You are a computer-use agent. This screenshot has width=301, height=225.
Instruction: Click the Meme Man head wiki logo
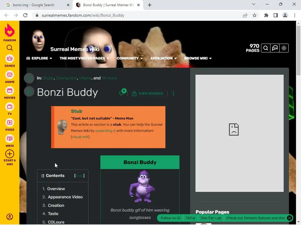[x=39, y=40]
